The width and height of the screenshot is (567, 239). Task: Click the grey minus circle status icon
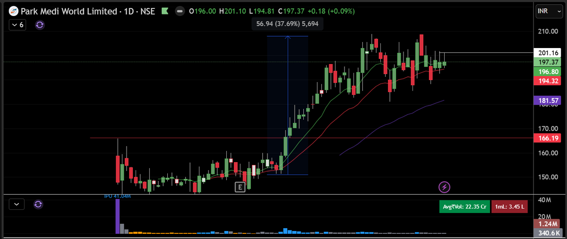[180, 10]
